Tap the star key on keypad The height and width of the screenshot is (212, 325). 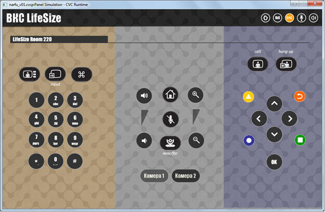[36, 161]
